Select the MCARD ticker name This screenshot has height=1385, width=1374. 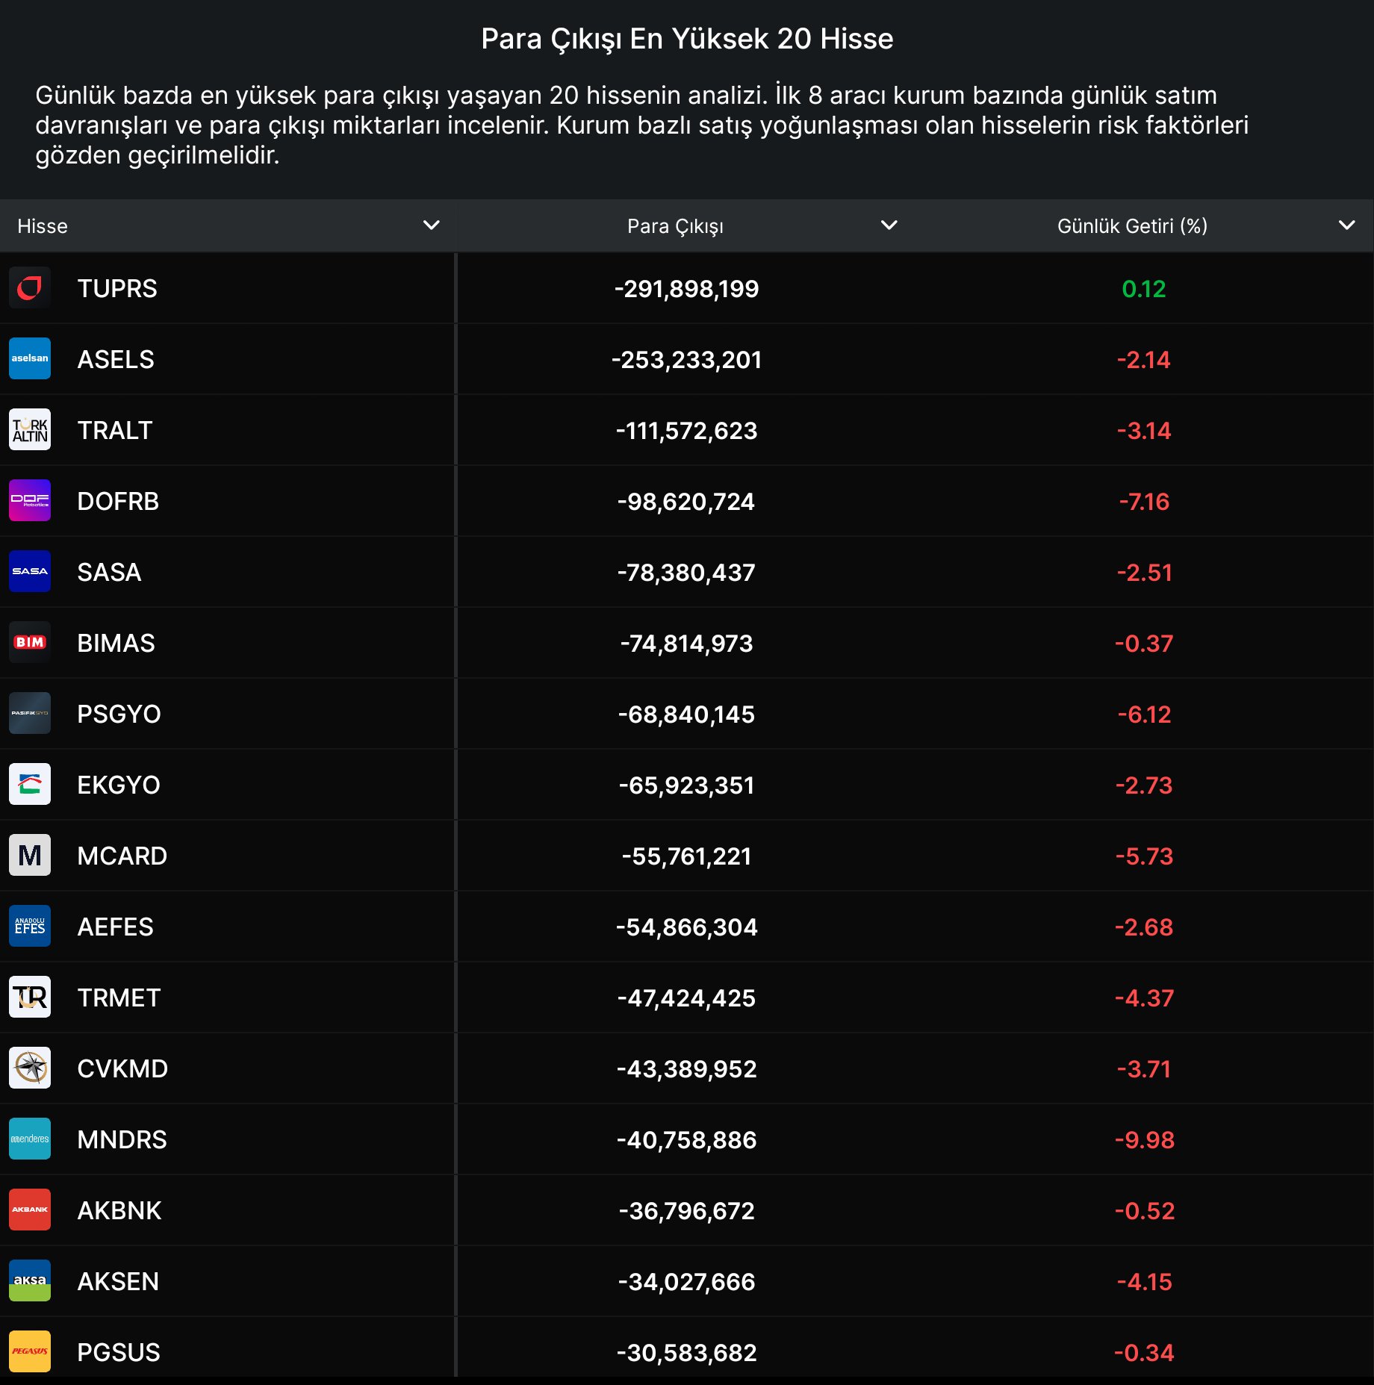pyautogui.click(x=122, y=856)
